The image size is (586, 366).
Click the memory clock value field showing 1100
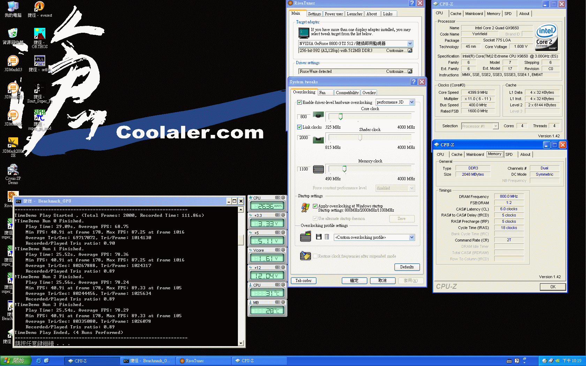(x=303, y=169)
